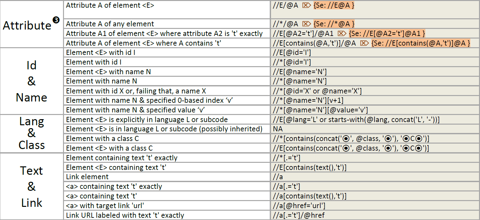
Task: Click the 'Link element' description cell
Action: coord(87,177)
